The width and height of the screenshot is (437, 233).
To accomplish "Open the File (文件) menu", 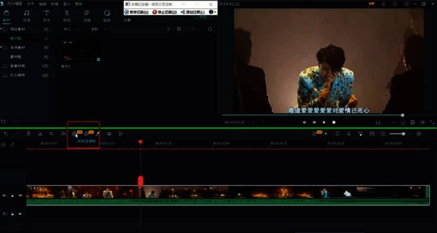I will click(x=30, y=3).
